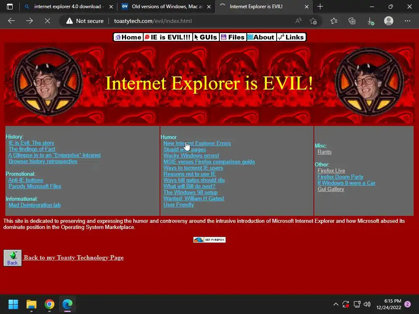The image size is (419, 314).
Task: Open the Collections icon
Action: pyautogui.click(x=352, y=21)
